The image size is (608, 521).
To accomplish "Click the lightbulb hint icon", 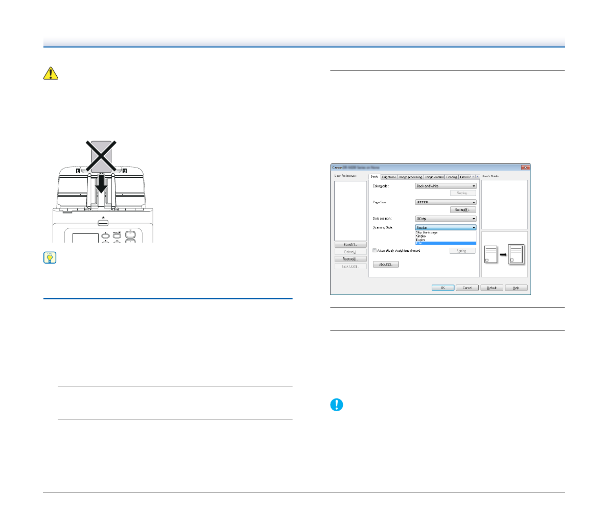I will tap(50, 257).
